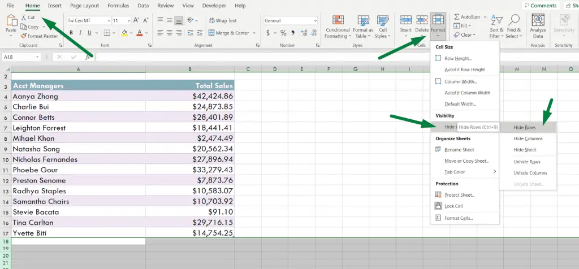Viewport: 579px width, 269px height.
Task: Click the Borders icon
Action: pyautogui.click(x=107, y=33)
